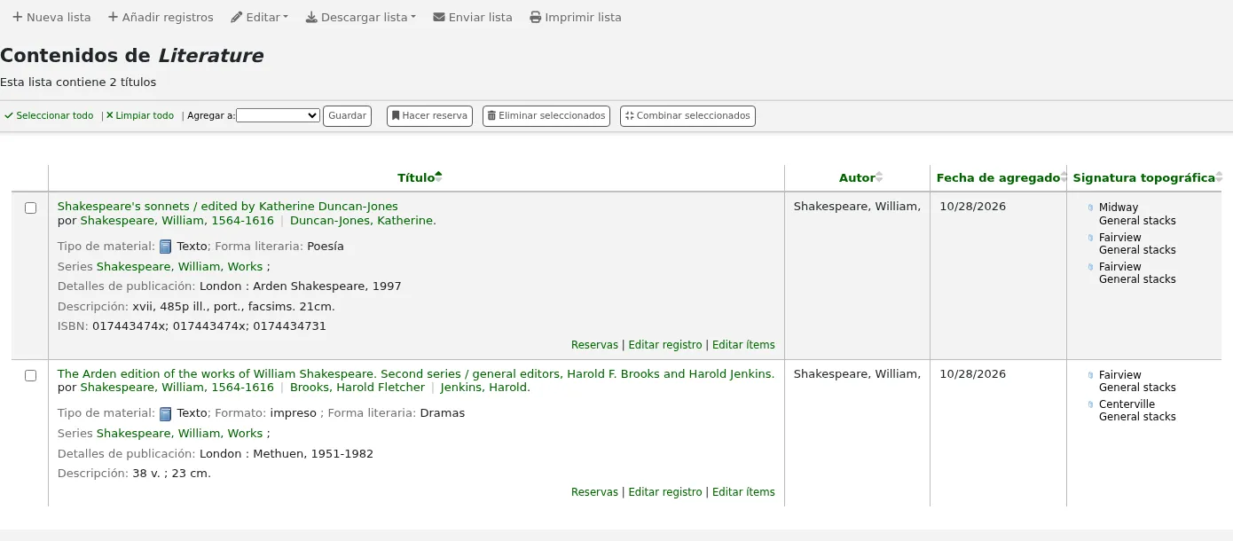This screenshot has height=541, width=1233.
Task: Check the Arden edition row checkbox
Action: tap(30, 375)
